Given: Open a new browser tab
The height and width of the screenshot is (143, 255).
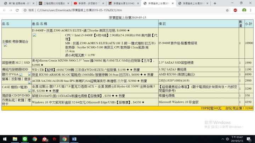Looking at the screenshot, I should click(x=215, y=4).
